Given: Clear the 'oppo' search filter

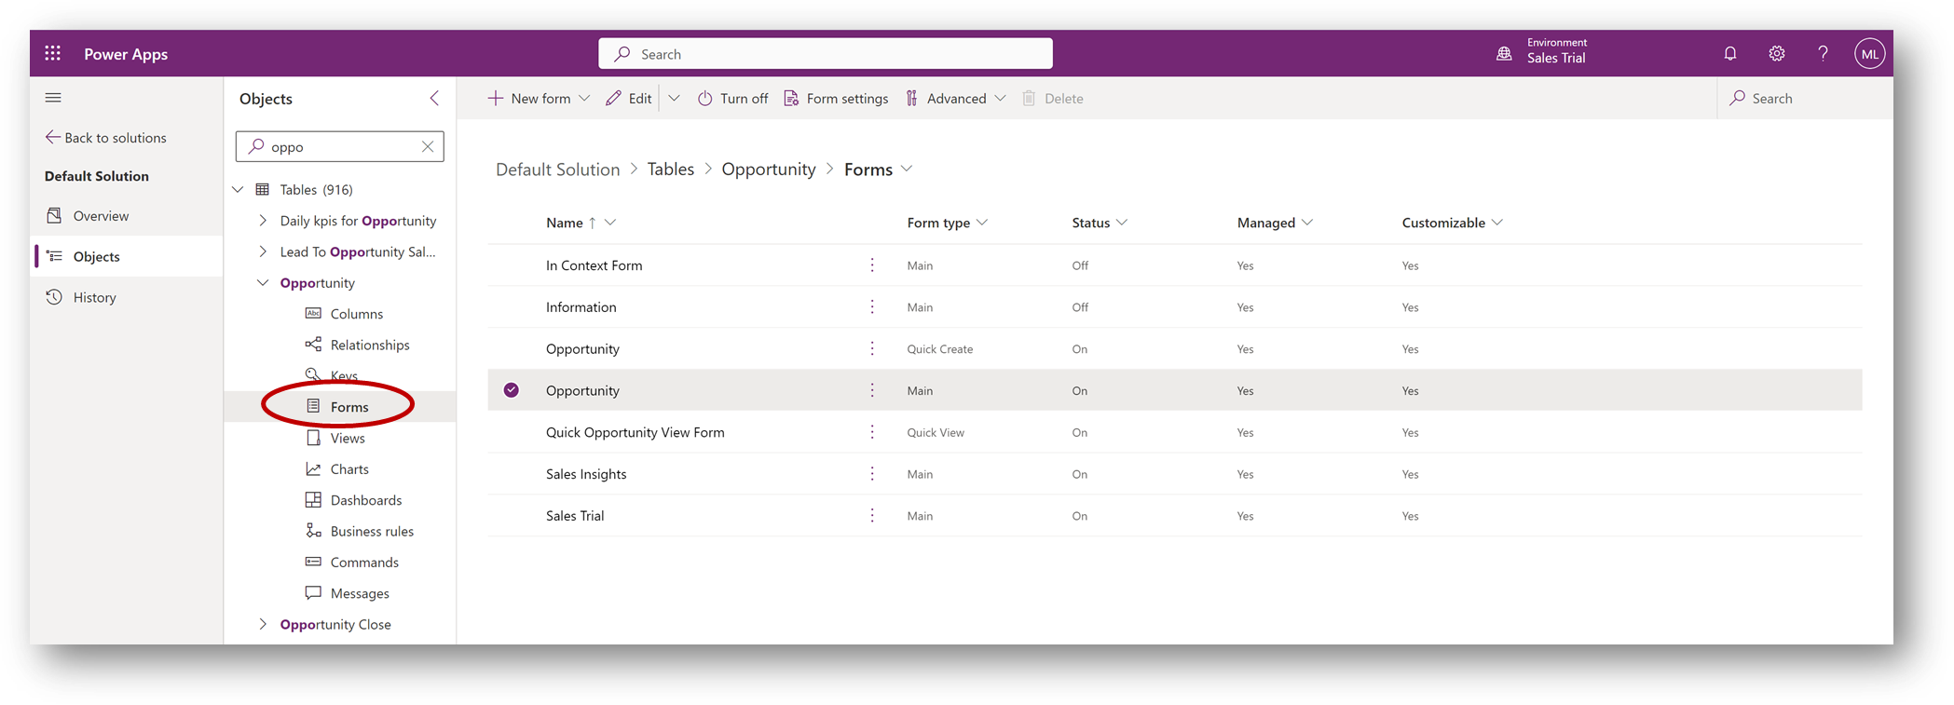Looking at the screenshot, I should pos(428,146).
